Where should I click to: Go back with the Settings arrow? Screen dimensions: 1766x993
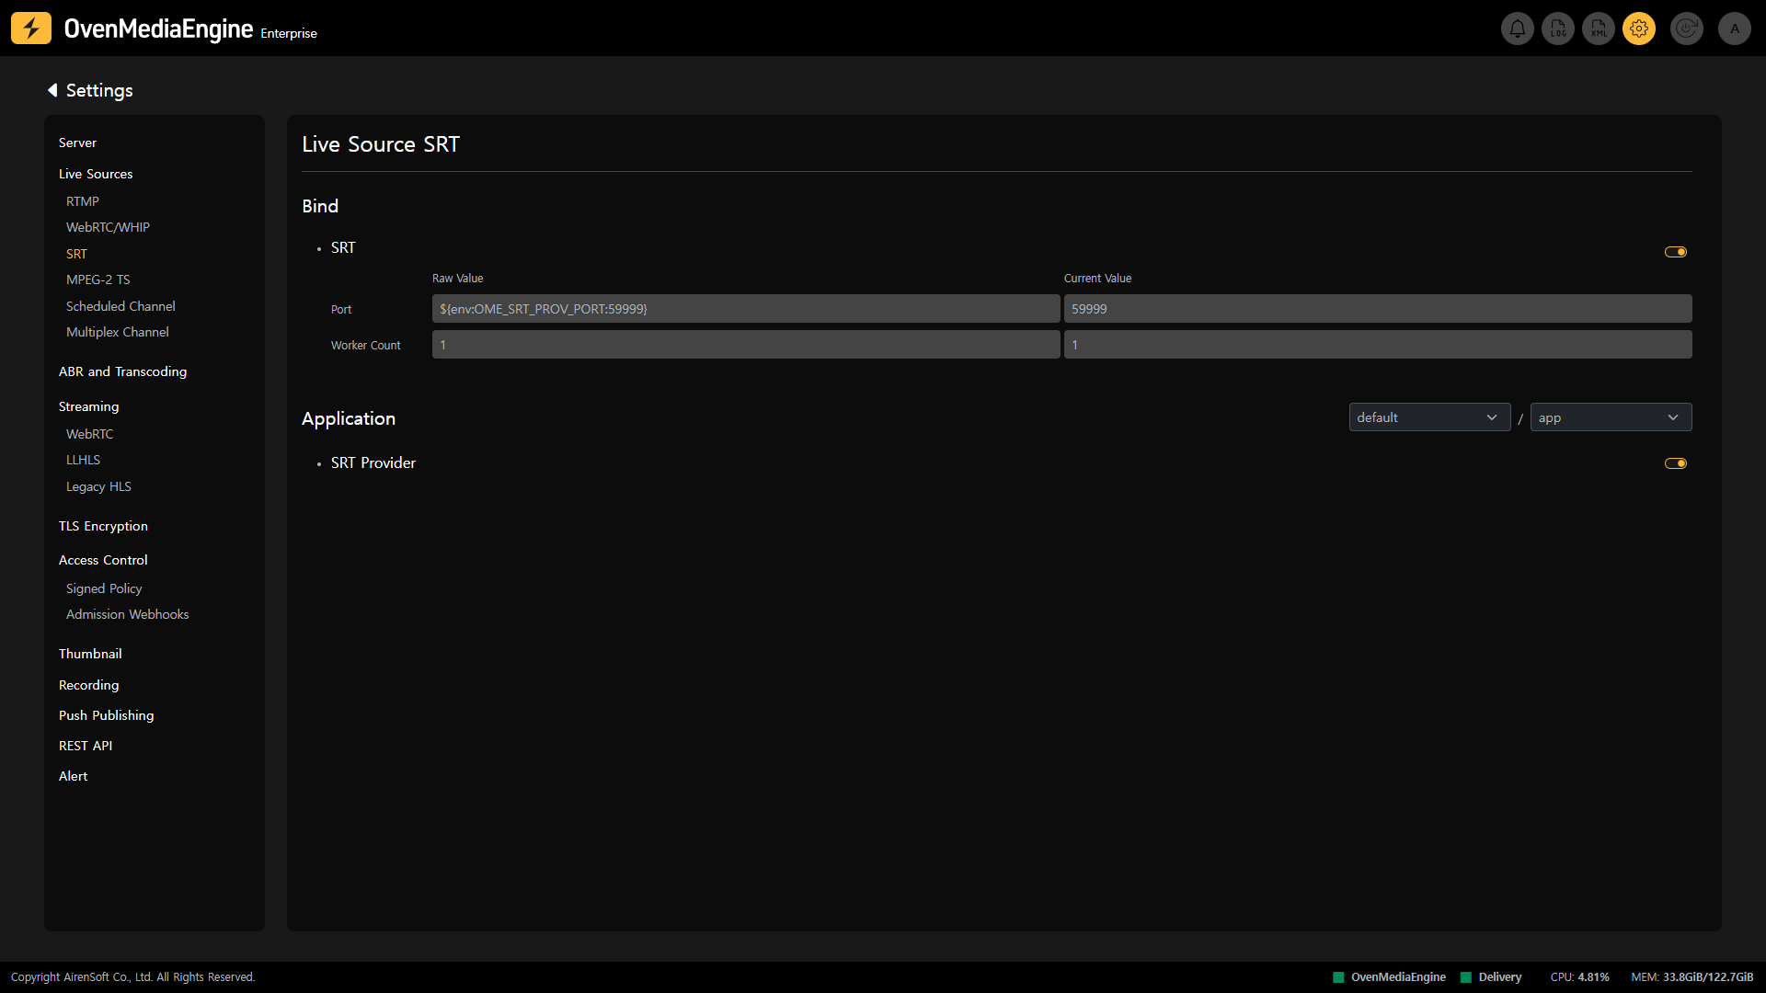(x=52, y=90)
